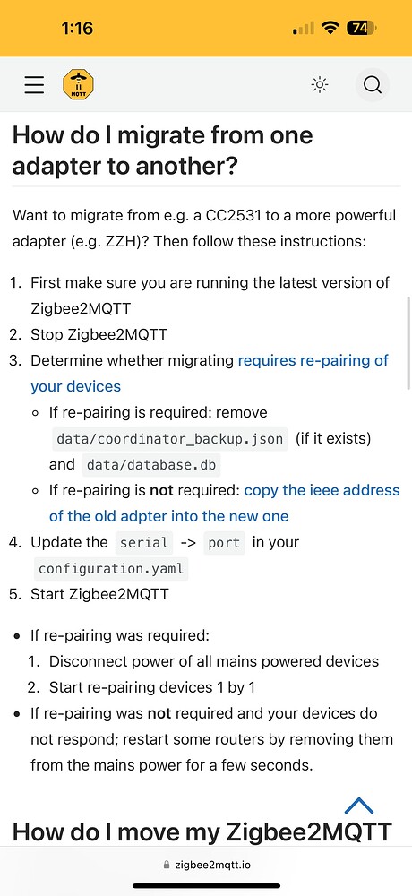Open the search magnifier button
Viewport: 412px width, 896px height.
[372, 85]
